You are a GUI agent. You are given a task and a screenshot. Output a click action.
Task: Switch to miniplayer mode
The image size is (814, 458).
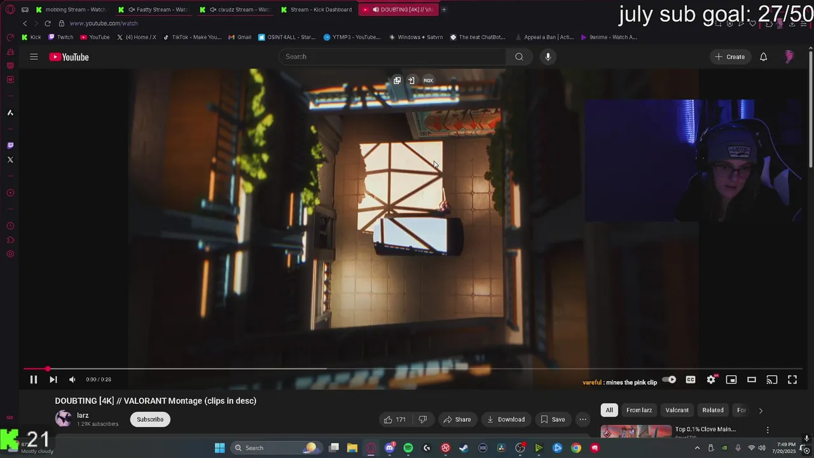731,380
